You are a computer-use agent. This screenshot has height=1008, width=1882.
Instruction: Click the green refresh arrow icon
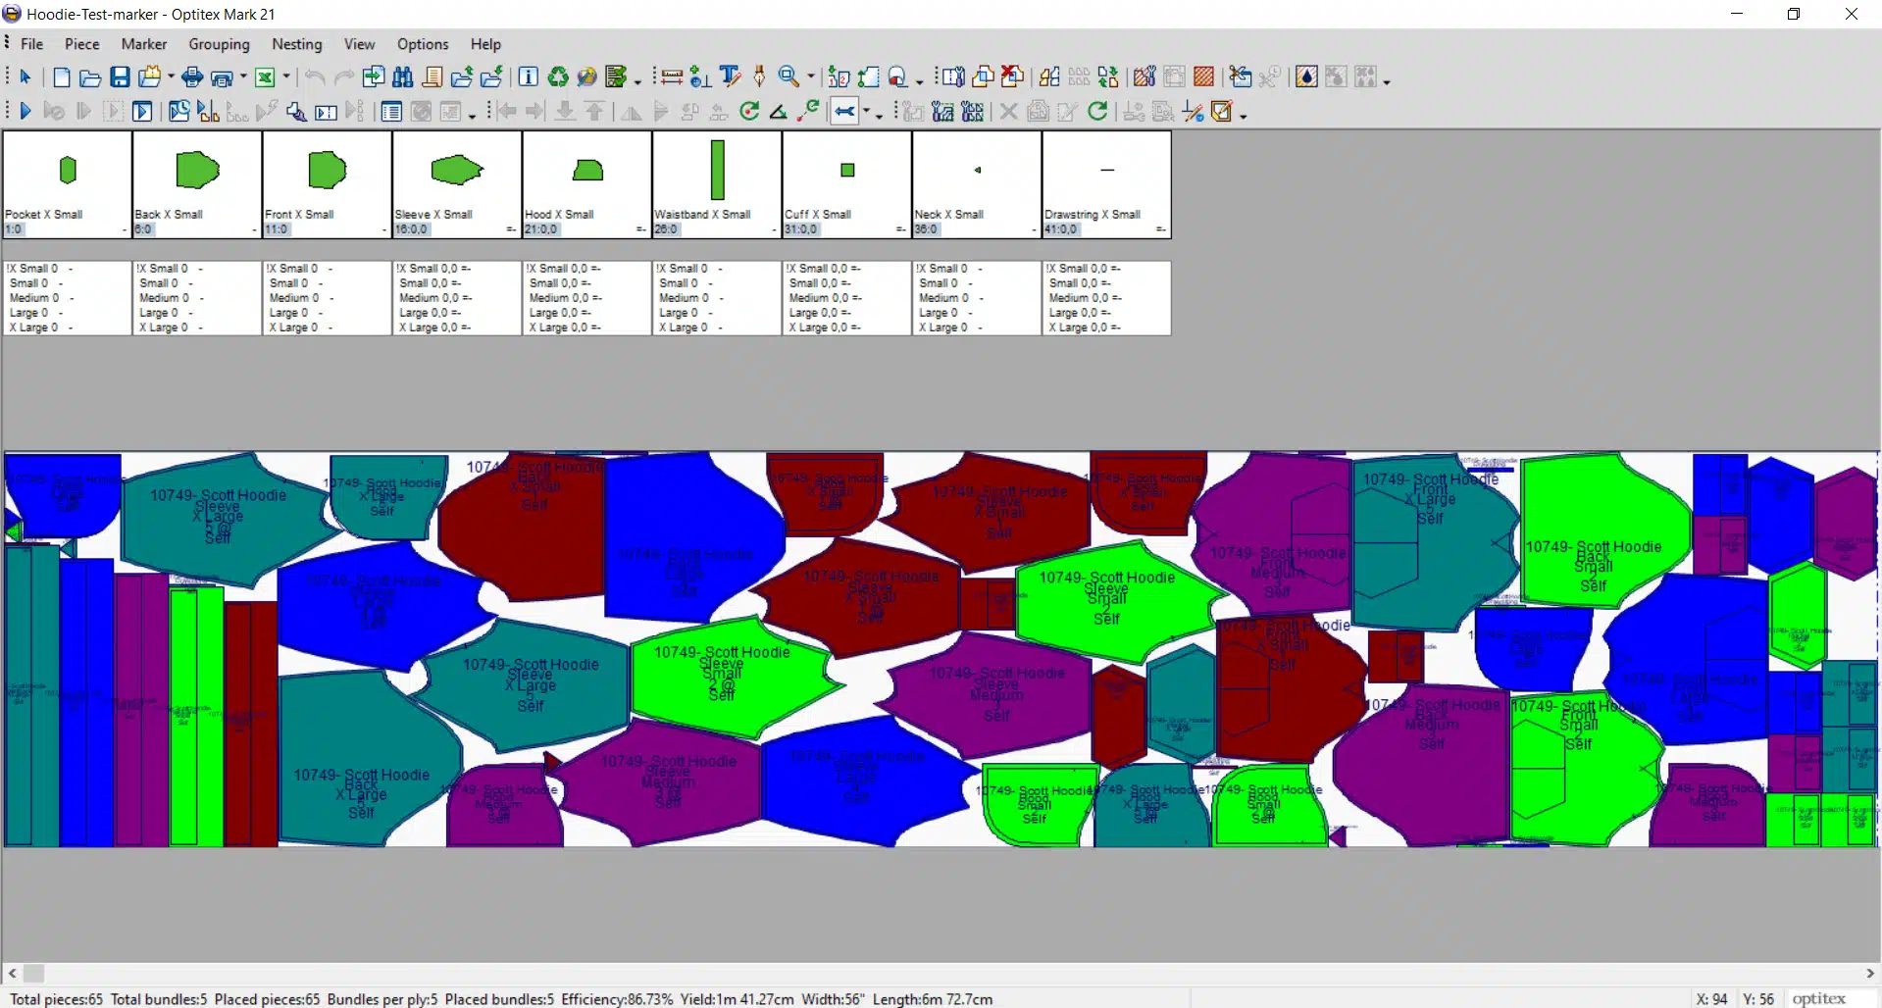[x=1098, y=112]
